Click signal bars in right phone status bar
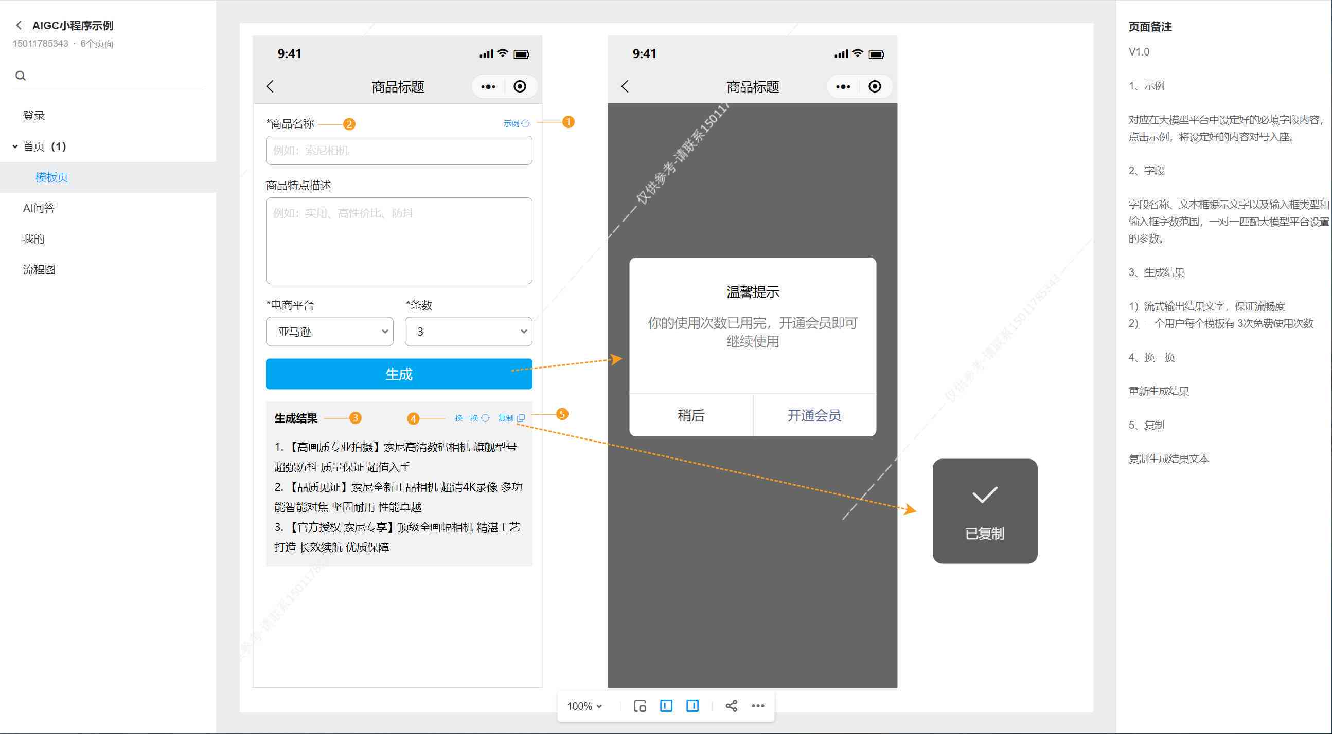 pyautogui.click(x=841, y=54)
